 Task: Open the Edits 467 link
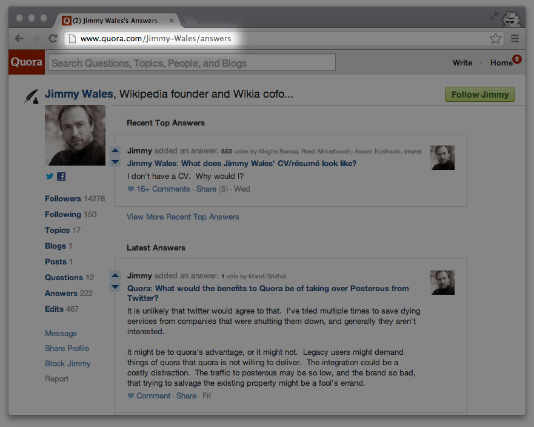coord(62,309)
